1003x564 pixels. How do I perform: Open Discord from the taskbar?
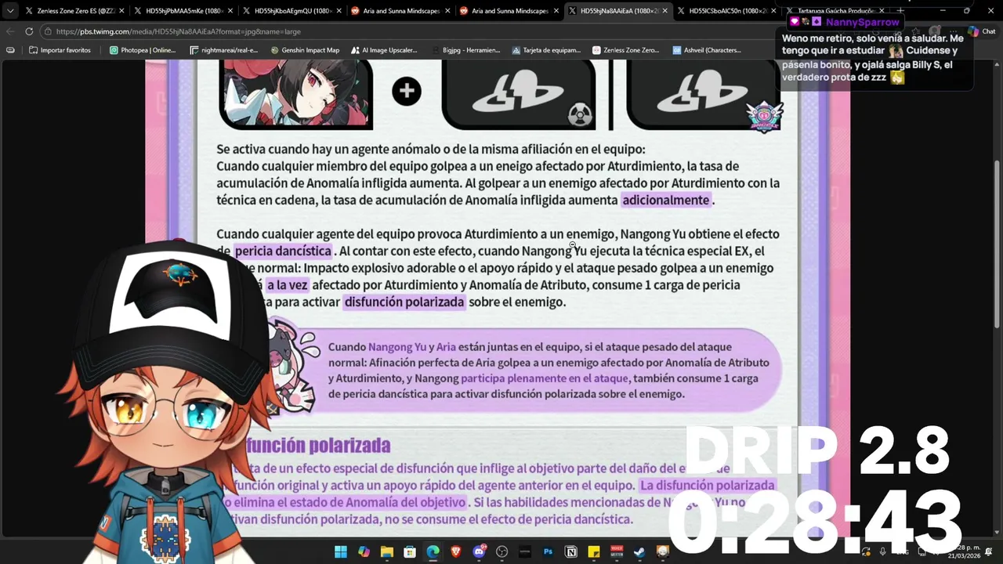click(x=479, y=551)
